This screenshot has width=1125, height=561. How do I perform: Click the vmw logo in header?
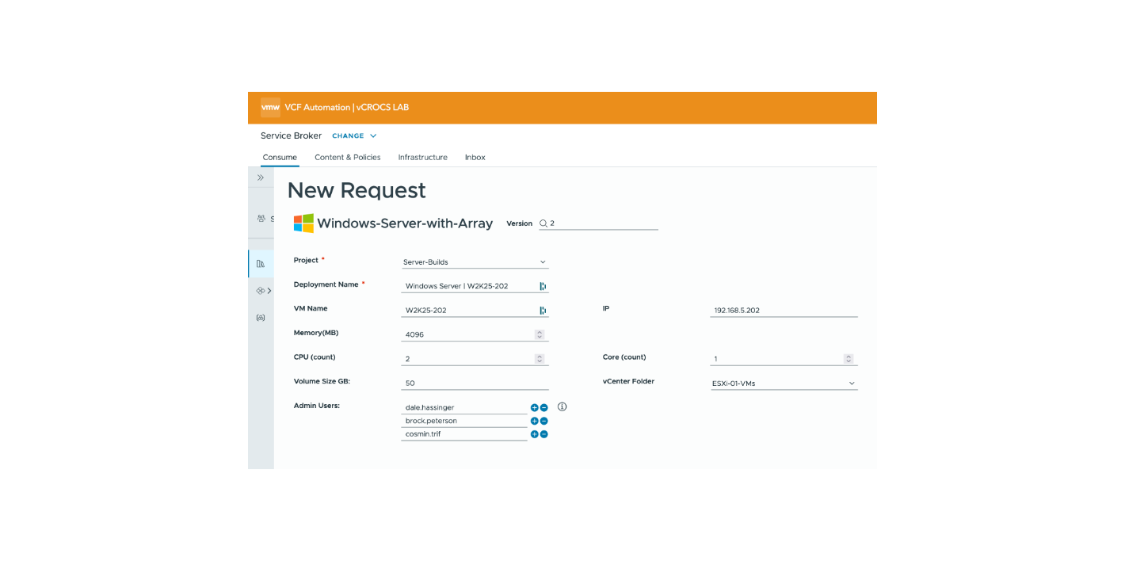pos(270,108)
